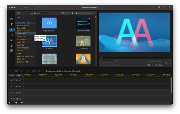Image resolution: width=180 pixels, height=114 pixels.
Task: Click the timeline zoom slider handle
Action: [x=16, y=103]
